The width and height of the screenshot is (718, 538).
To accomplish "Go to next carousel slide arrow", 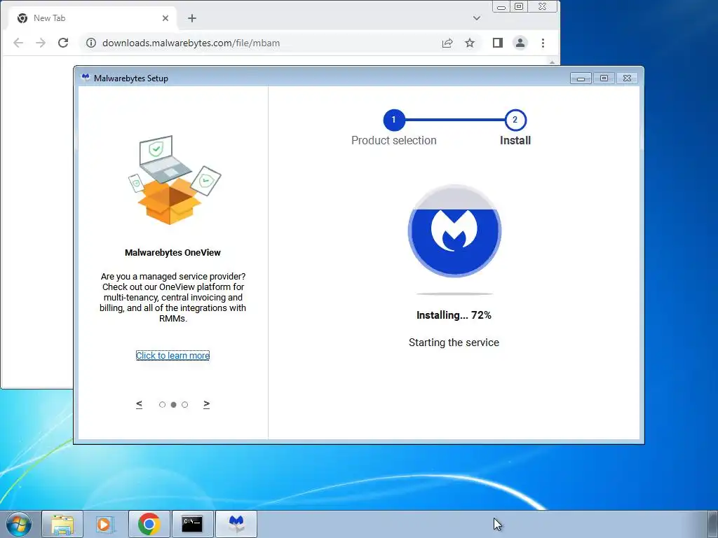I will click(207, 404).
